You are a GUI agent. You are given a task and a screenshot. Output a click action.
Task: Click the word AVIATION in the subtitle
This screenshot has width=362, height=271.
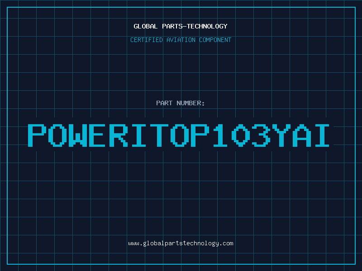(x=181, y=40)
